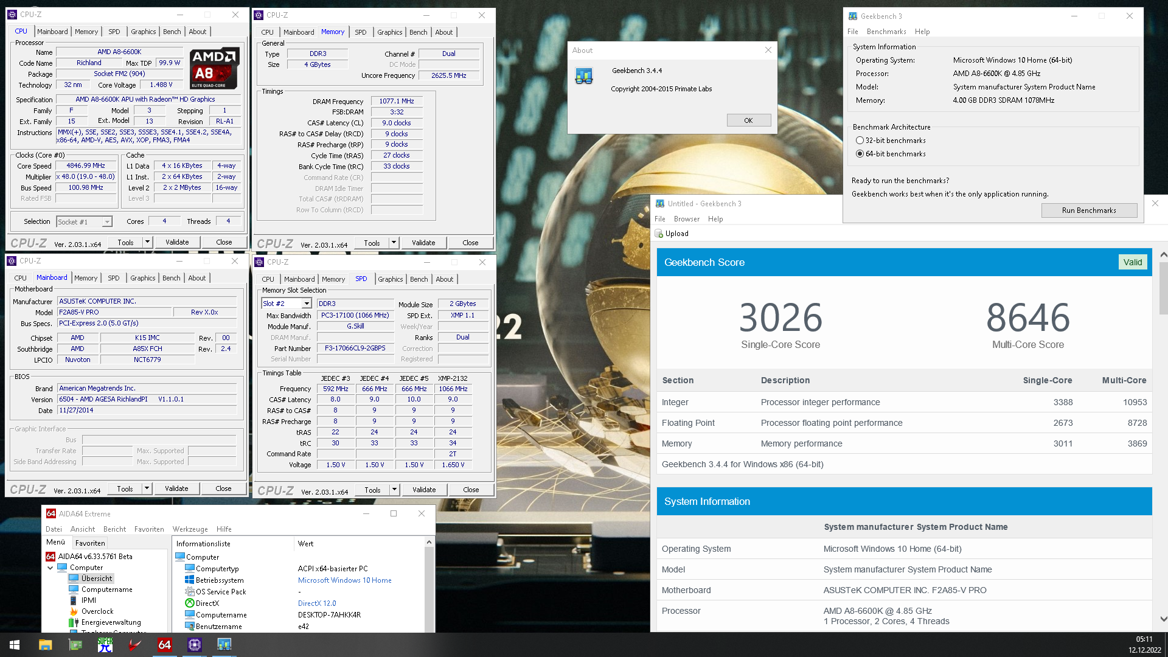
Task: Click the Geekbench 3 title bar icon
Action: tap(853, 16)
